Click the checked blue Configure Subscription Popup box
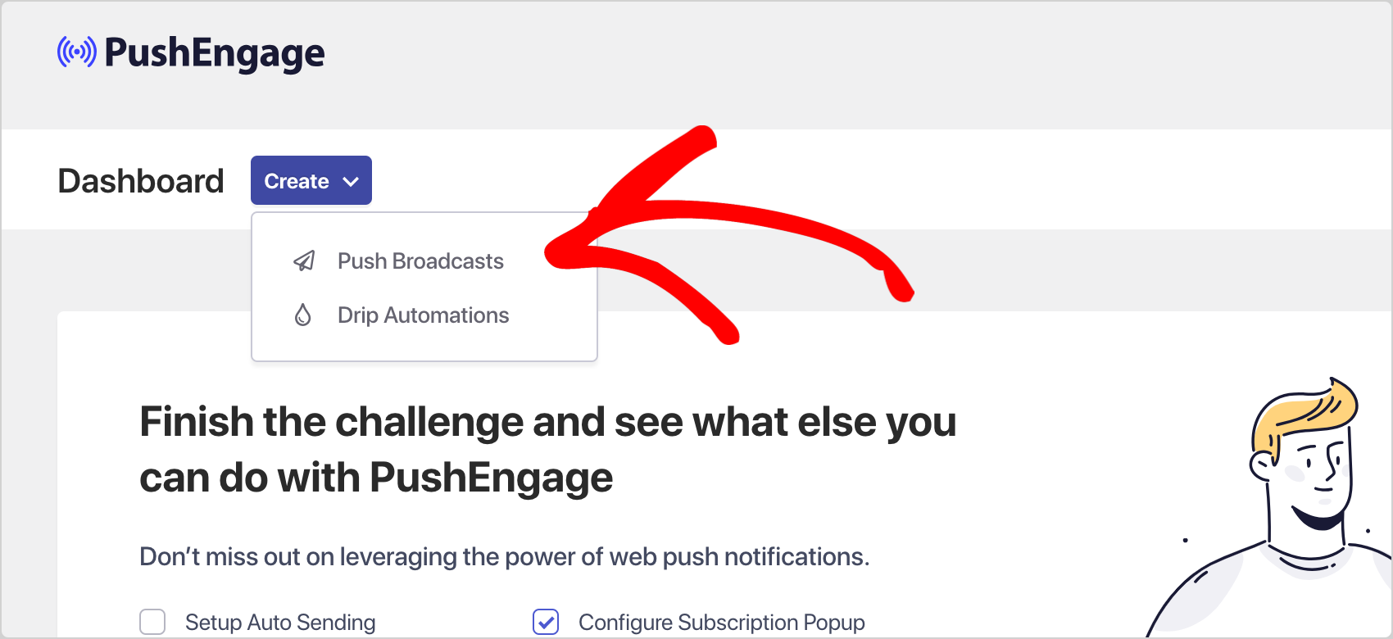 [x=546, y=622]
